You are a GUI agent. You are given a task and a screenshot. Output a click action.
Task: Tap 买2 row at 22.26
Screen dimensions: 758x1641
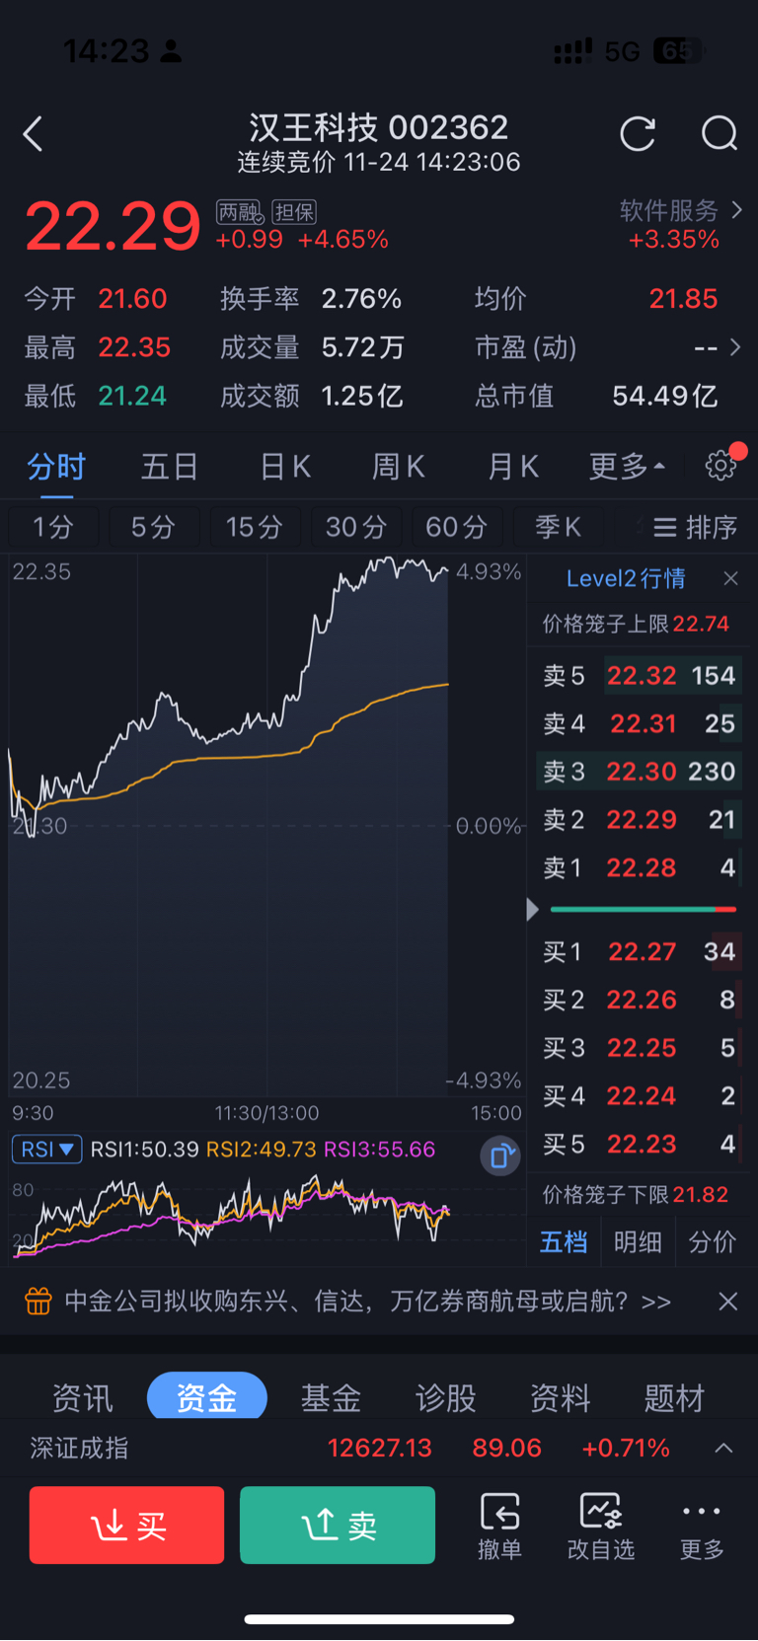click(639, 1000)
